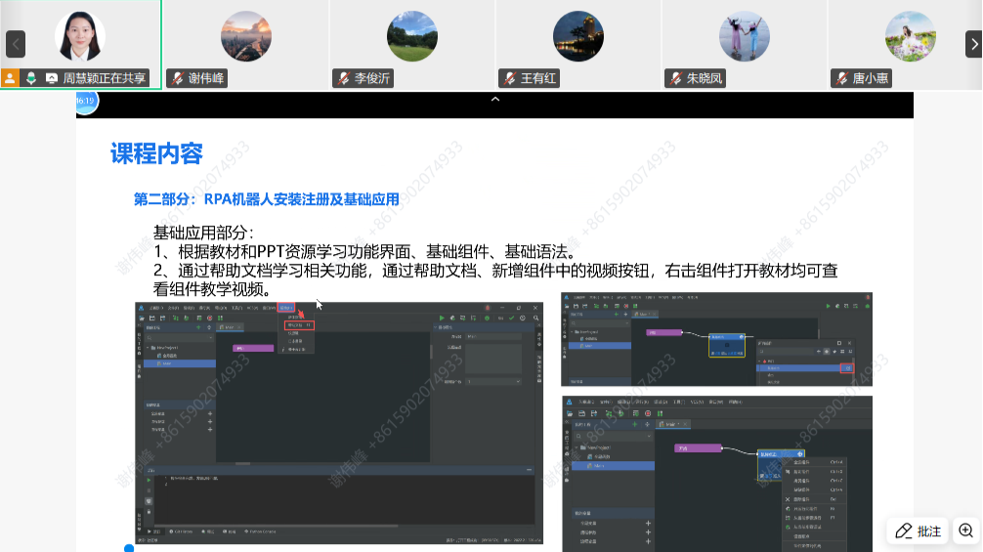Click the green play icon in the RPA console panel
This screenshot has width=983, height=552.
coord(150,480)
